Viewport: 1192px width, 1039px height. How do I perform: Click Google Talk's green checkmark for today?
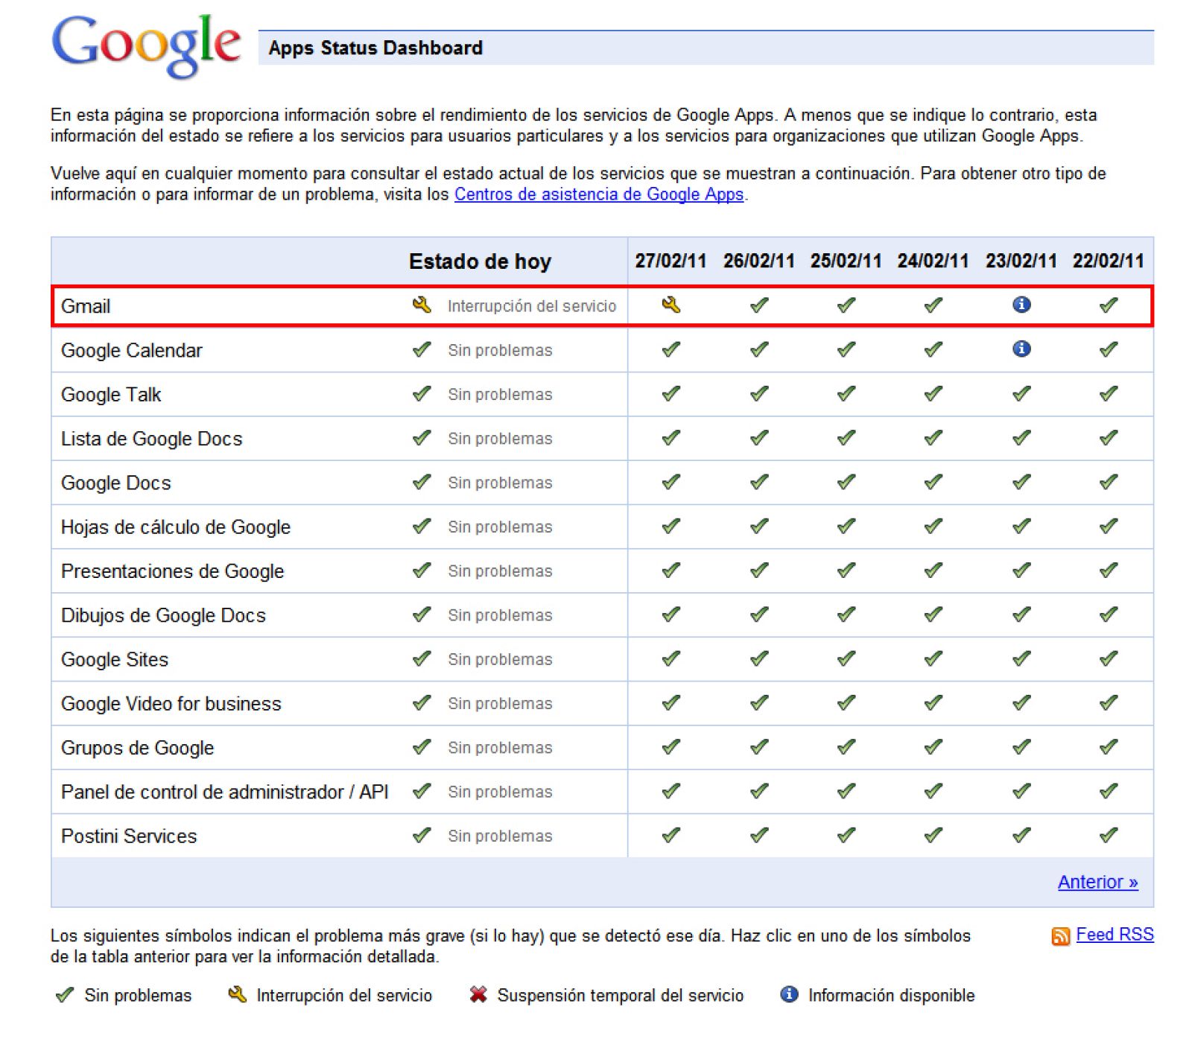point(422,394)
